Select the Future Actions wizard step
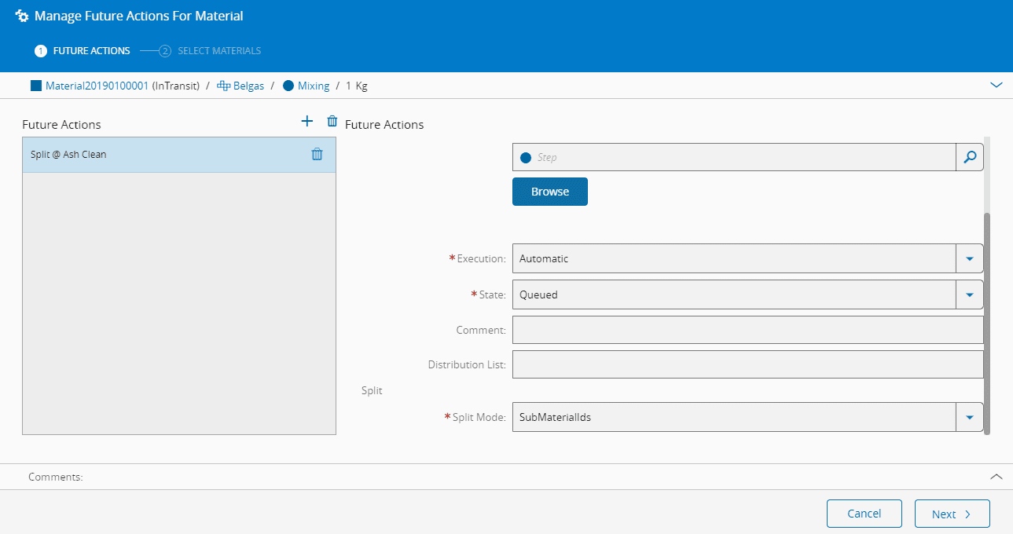Viewport: 1013px width, 534px height. [90, 51]
